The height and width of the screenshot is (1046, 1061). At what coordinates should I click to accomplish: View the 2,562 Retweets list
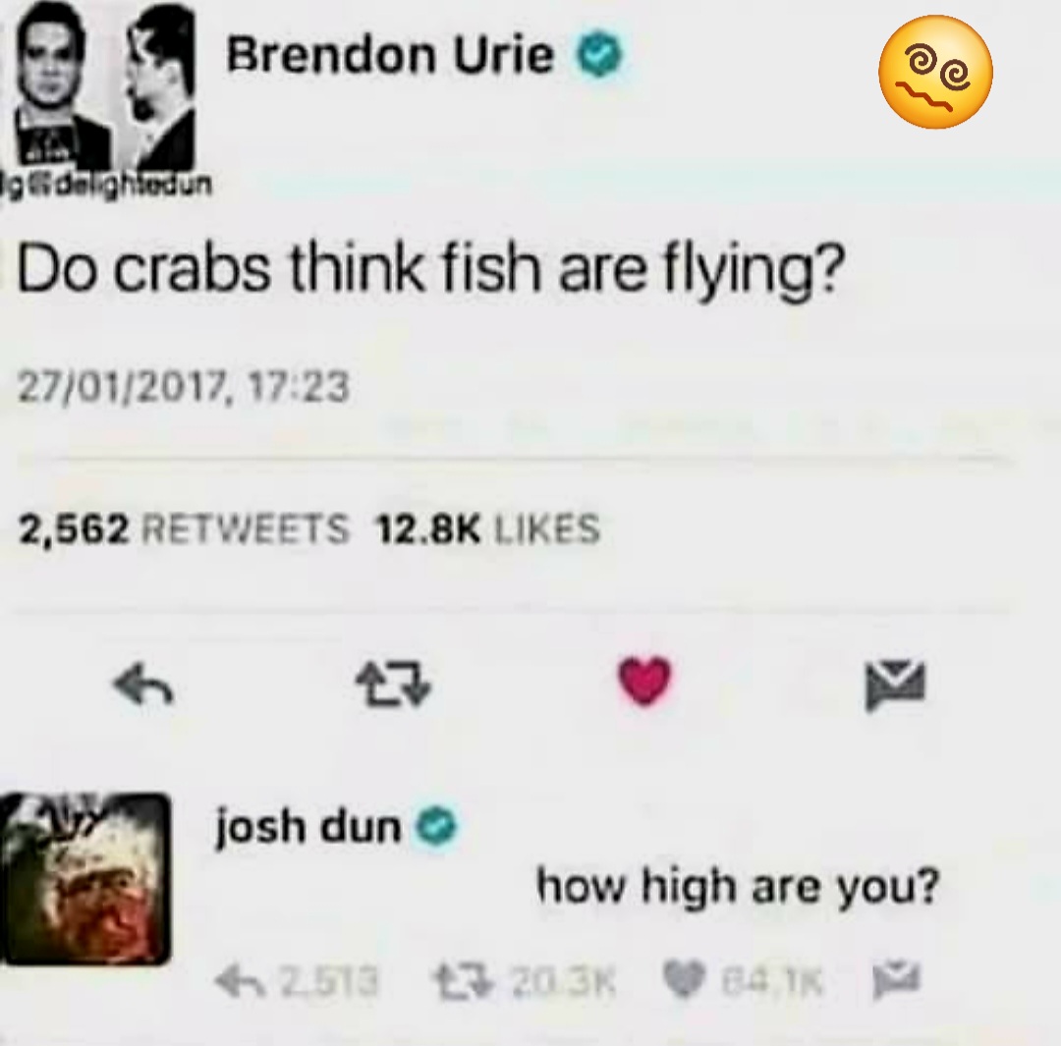point(184,528)
